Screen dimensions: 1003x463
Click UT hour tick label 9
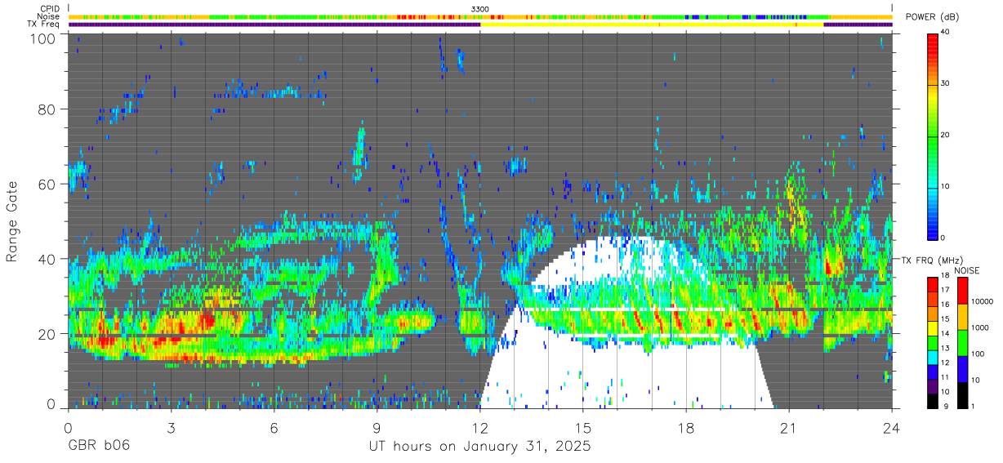click(377, 429)
